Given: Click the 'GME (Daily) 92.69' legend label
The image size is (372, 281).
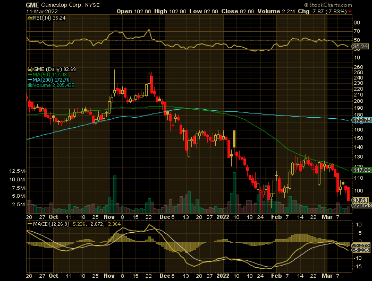Looking at the screenshot, I should coord(55,69).
